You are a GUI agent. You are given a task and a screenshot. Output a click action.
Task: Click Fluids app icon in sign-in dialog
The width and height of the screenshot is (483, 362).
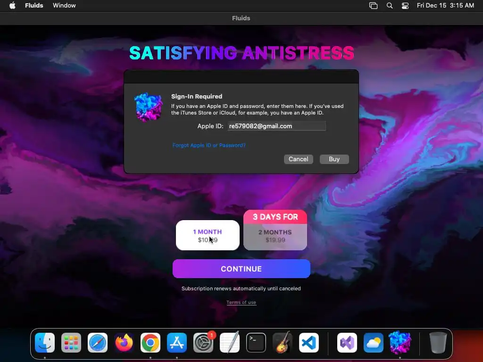click(149, 107)
